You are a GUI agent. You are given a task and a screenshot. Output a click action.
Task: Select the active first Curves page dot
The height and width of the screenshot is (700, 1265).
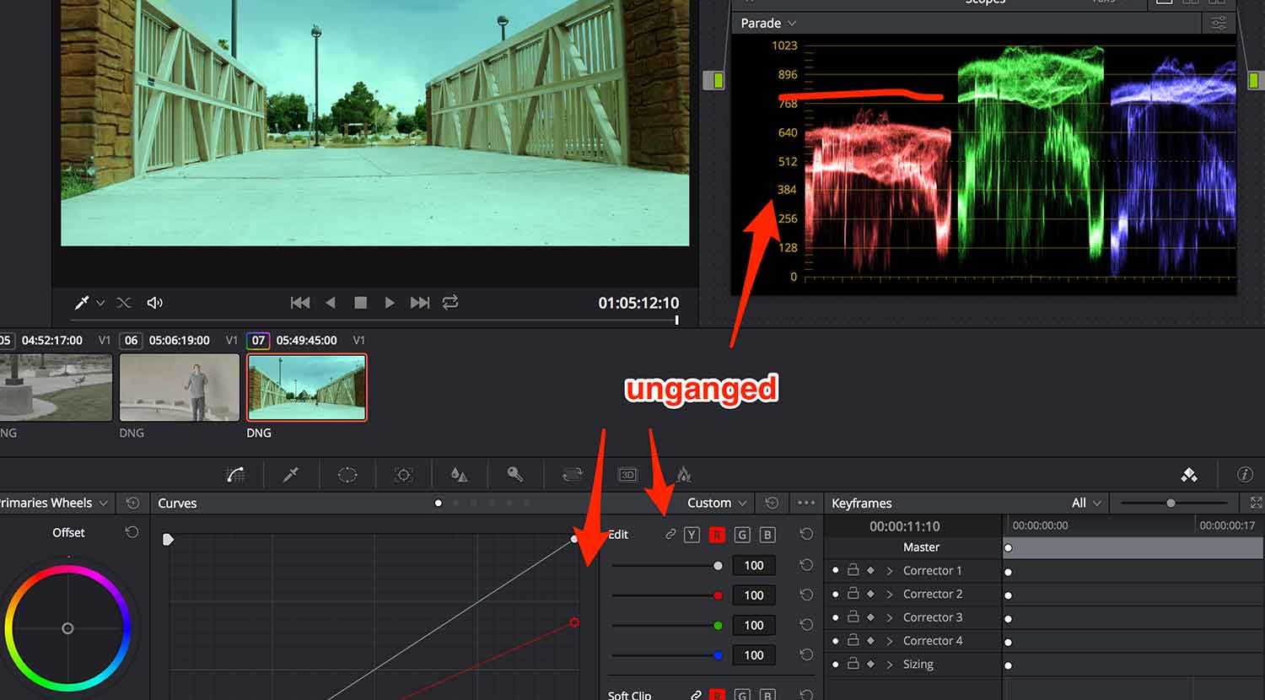click(x=438, y=503)
